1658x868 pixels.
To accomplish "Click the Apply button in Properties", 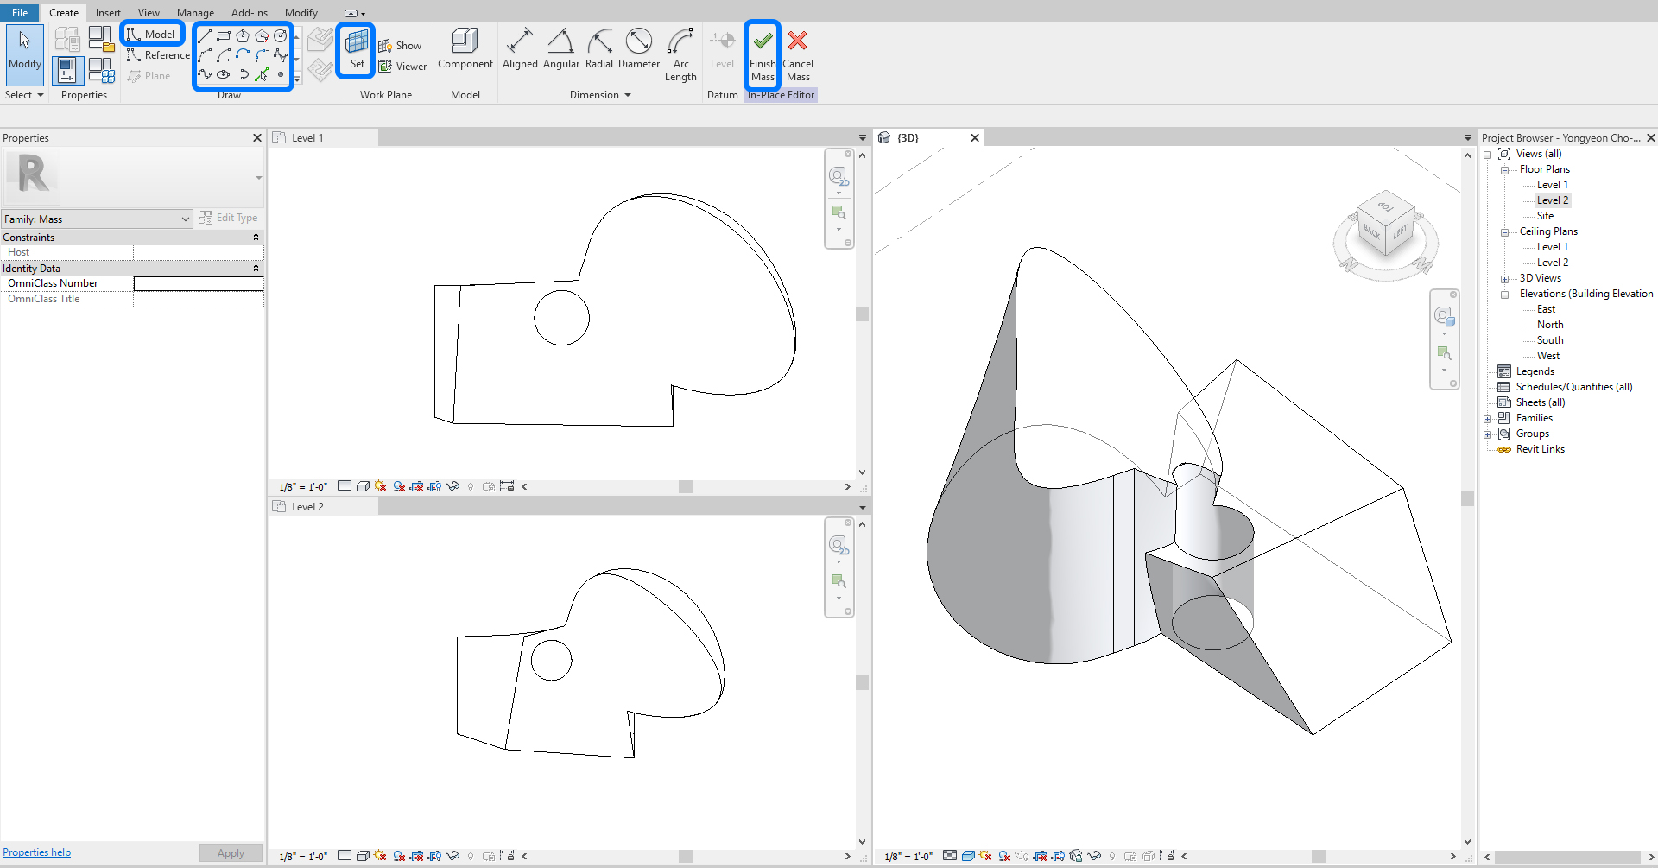I will (x=231, y=853).
